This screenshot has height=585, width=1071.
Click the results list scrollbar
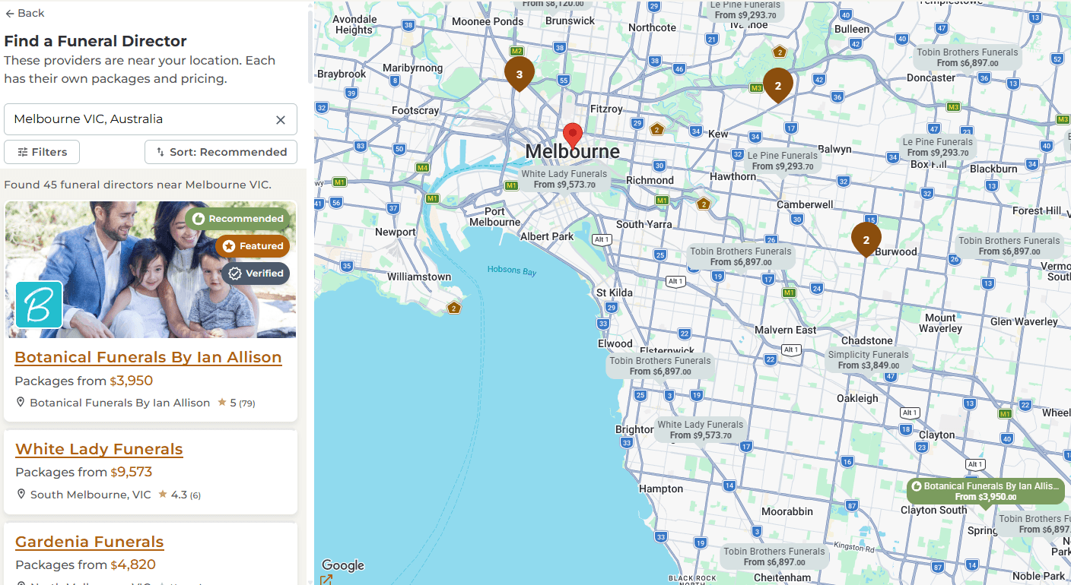310,46
